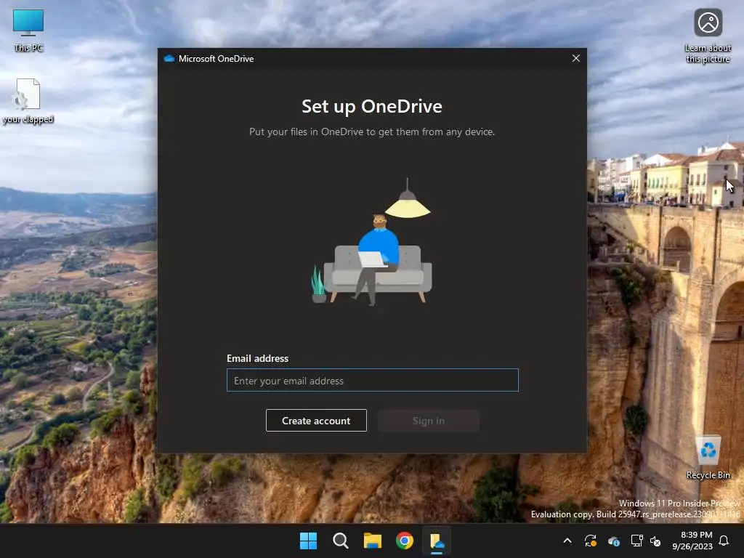Click the OneDrive cloud icon in the title bar

pos(169,58)
